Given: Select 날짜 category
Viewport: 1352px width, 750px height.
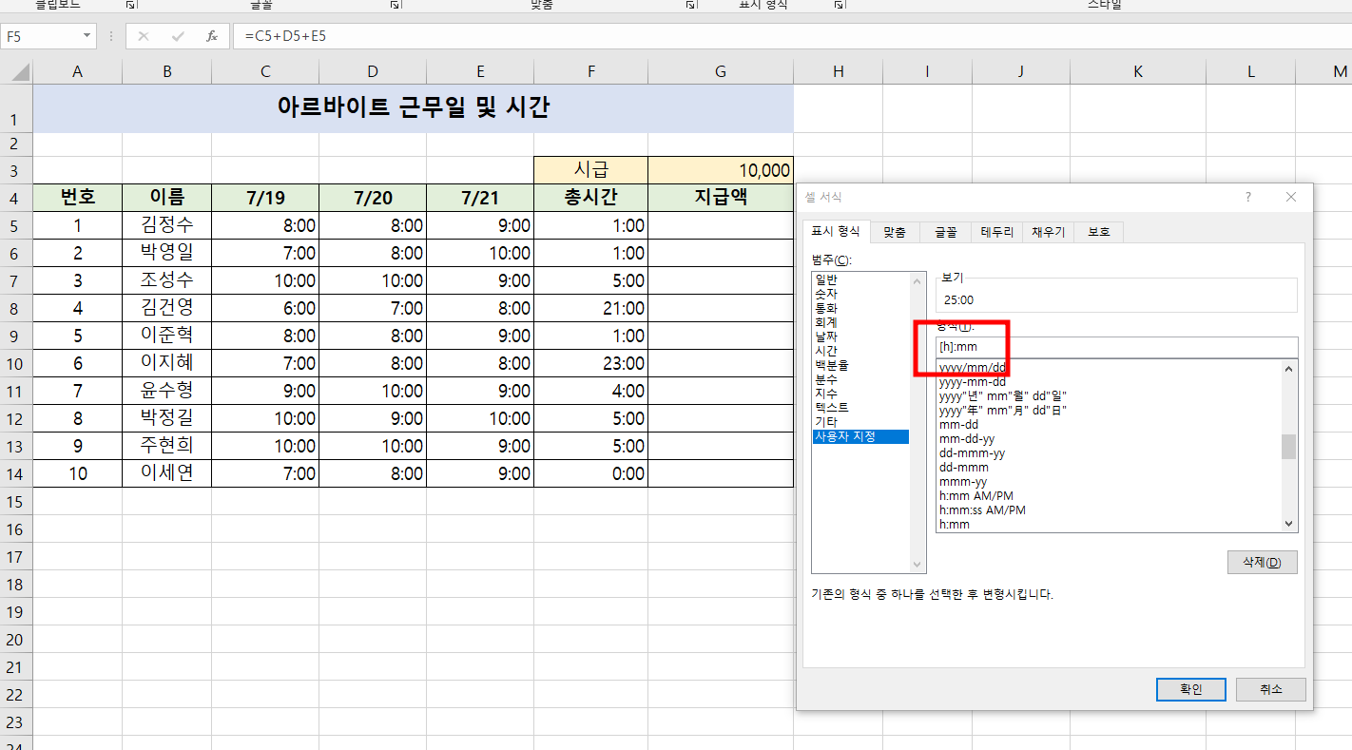Looking at the screenshot, I should (860, 337).
